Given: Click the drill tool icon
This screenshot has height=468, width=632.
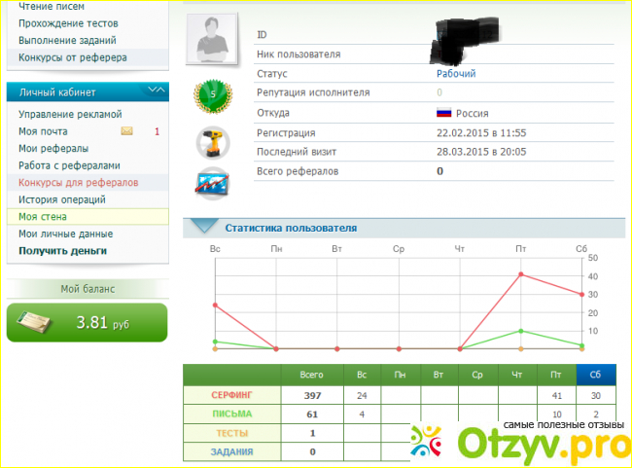Looking at the screenshot, I should (x=212, y=142).
